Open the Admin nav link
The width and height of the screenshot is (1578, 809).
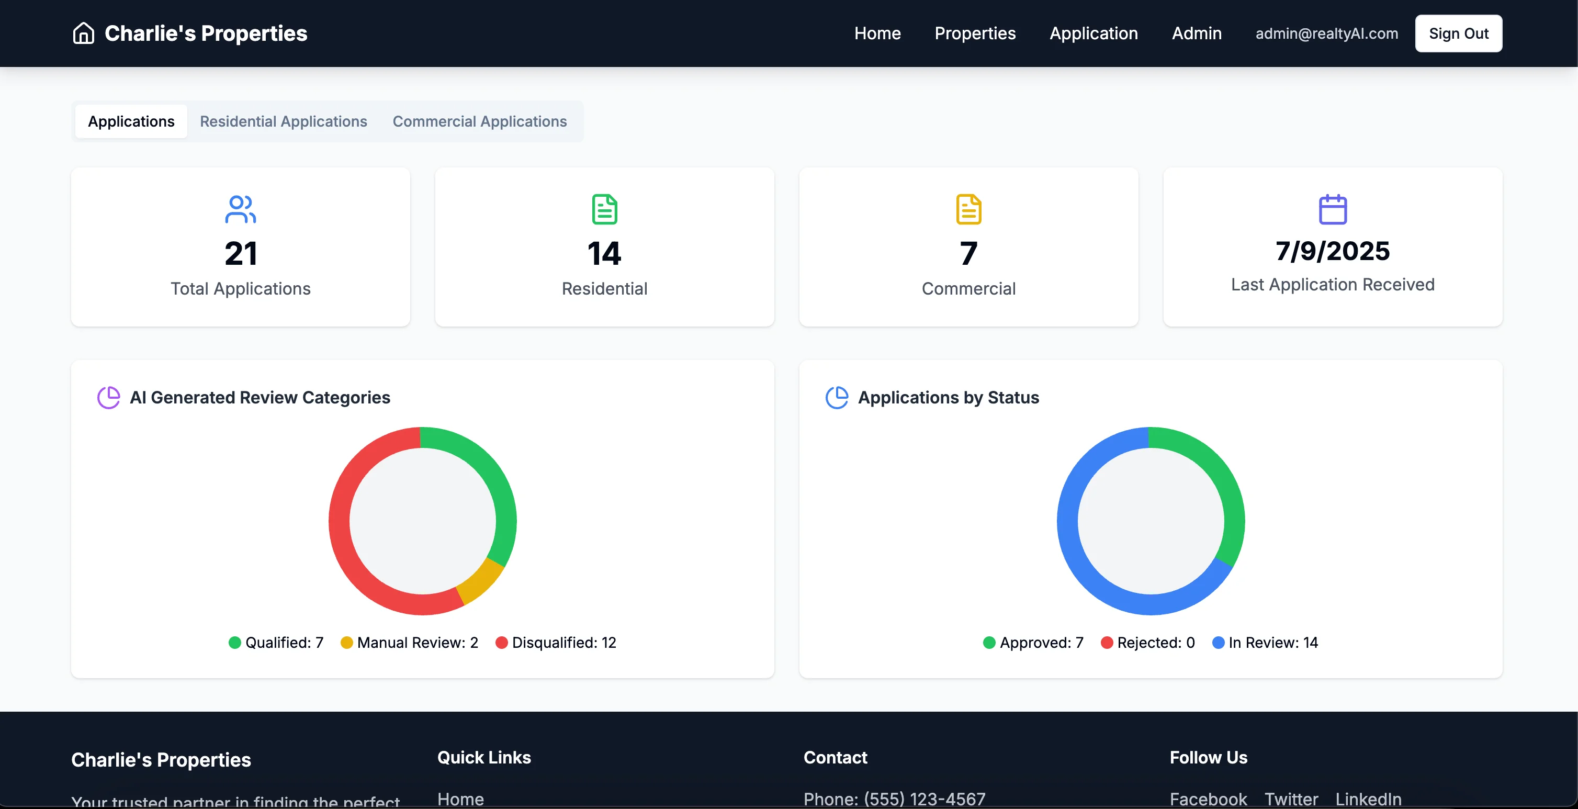tap(1197, 33)
